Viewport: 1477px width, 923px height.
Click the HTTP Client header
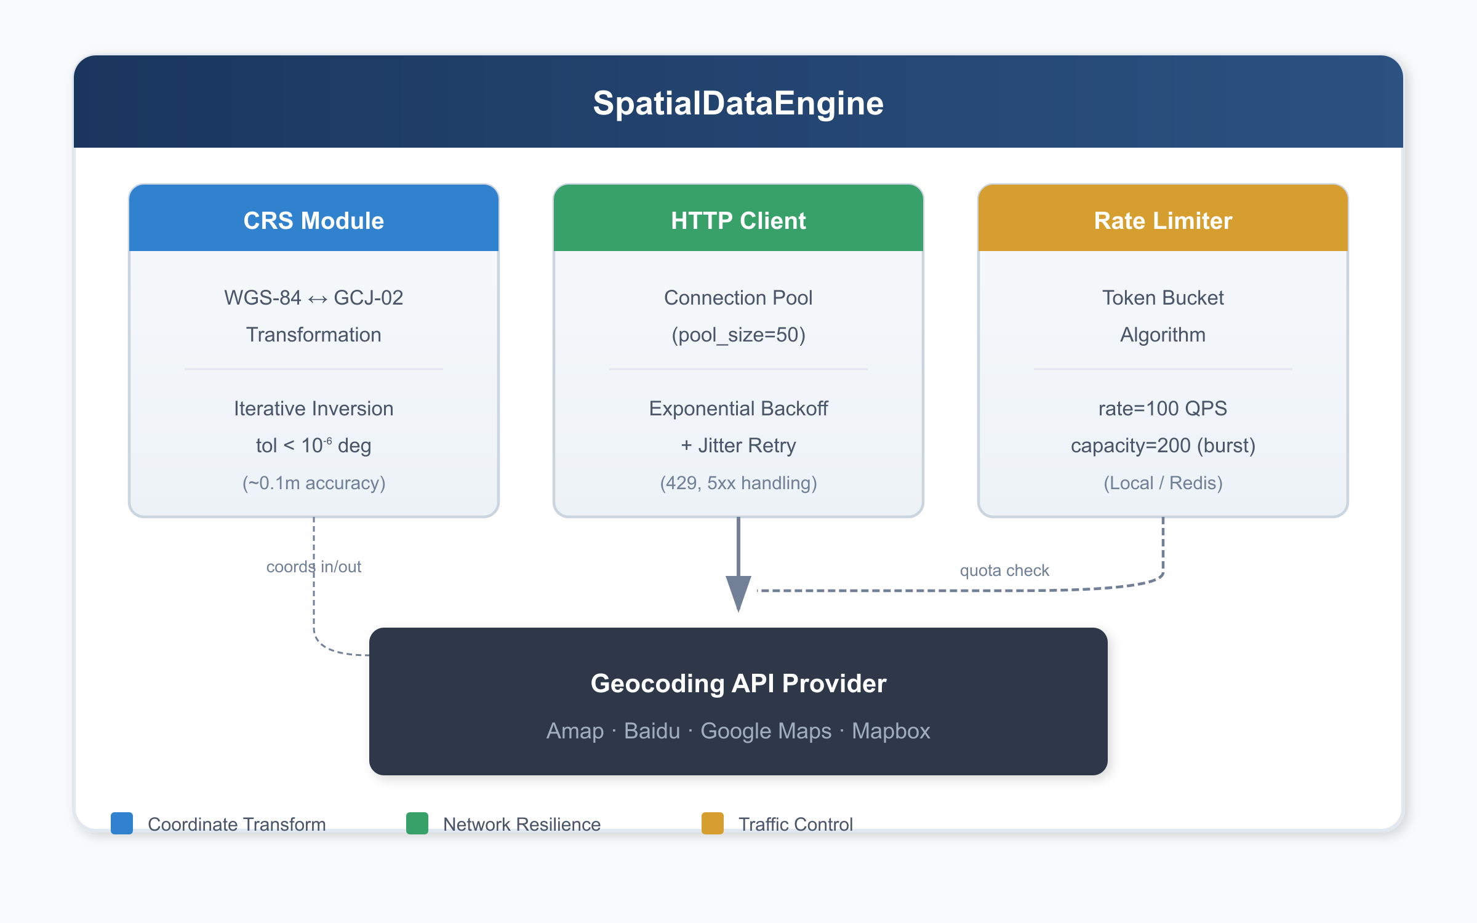738,220
